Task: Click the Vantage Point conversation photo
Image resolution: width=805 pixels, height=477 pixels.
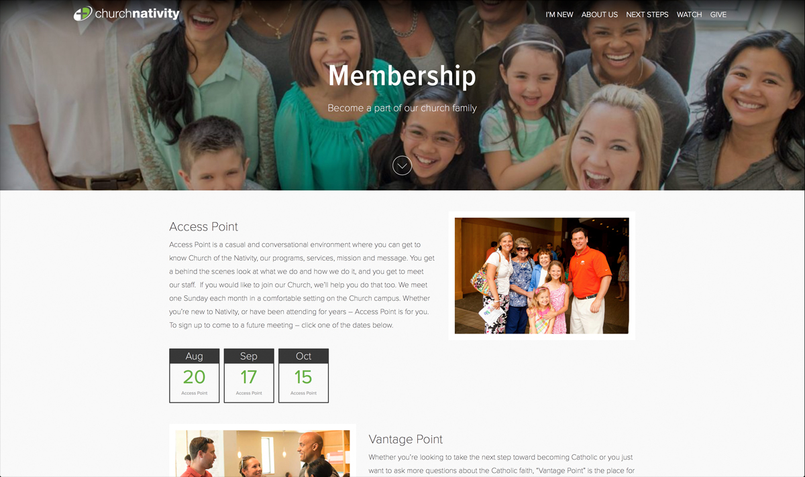Action: [263, 453]
